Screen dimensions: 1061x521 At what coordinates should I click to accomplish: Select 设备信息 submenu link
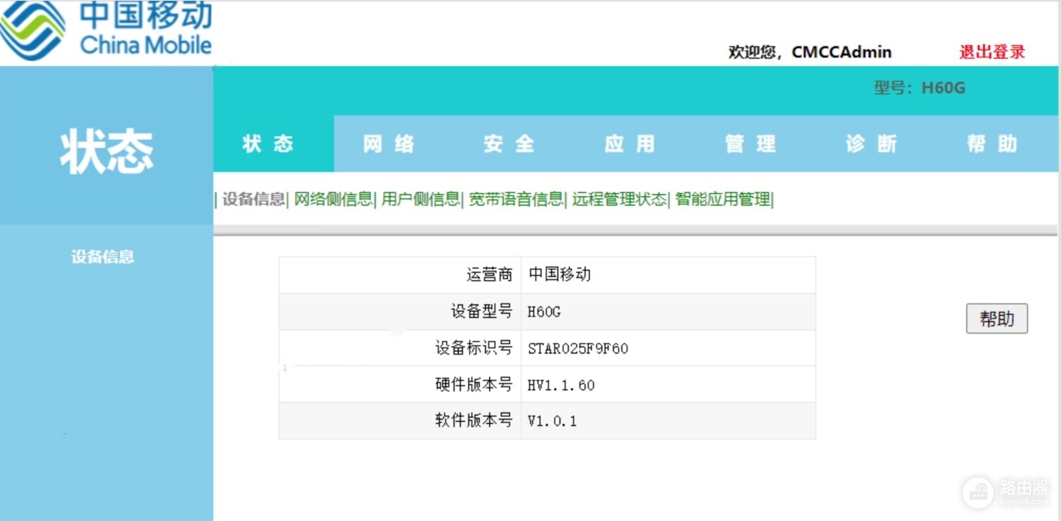253,199
